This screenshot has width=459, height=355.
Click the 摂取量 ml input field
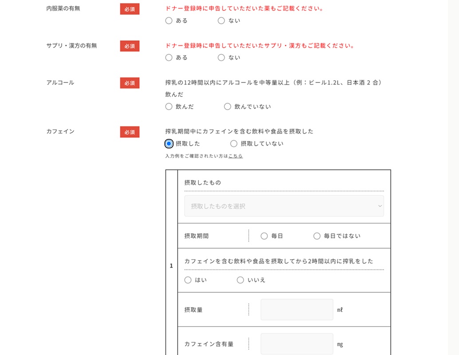click(297, 310)
